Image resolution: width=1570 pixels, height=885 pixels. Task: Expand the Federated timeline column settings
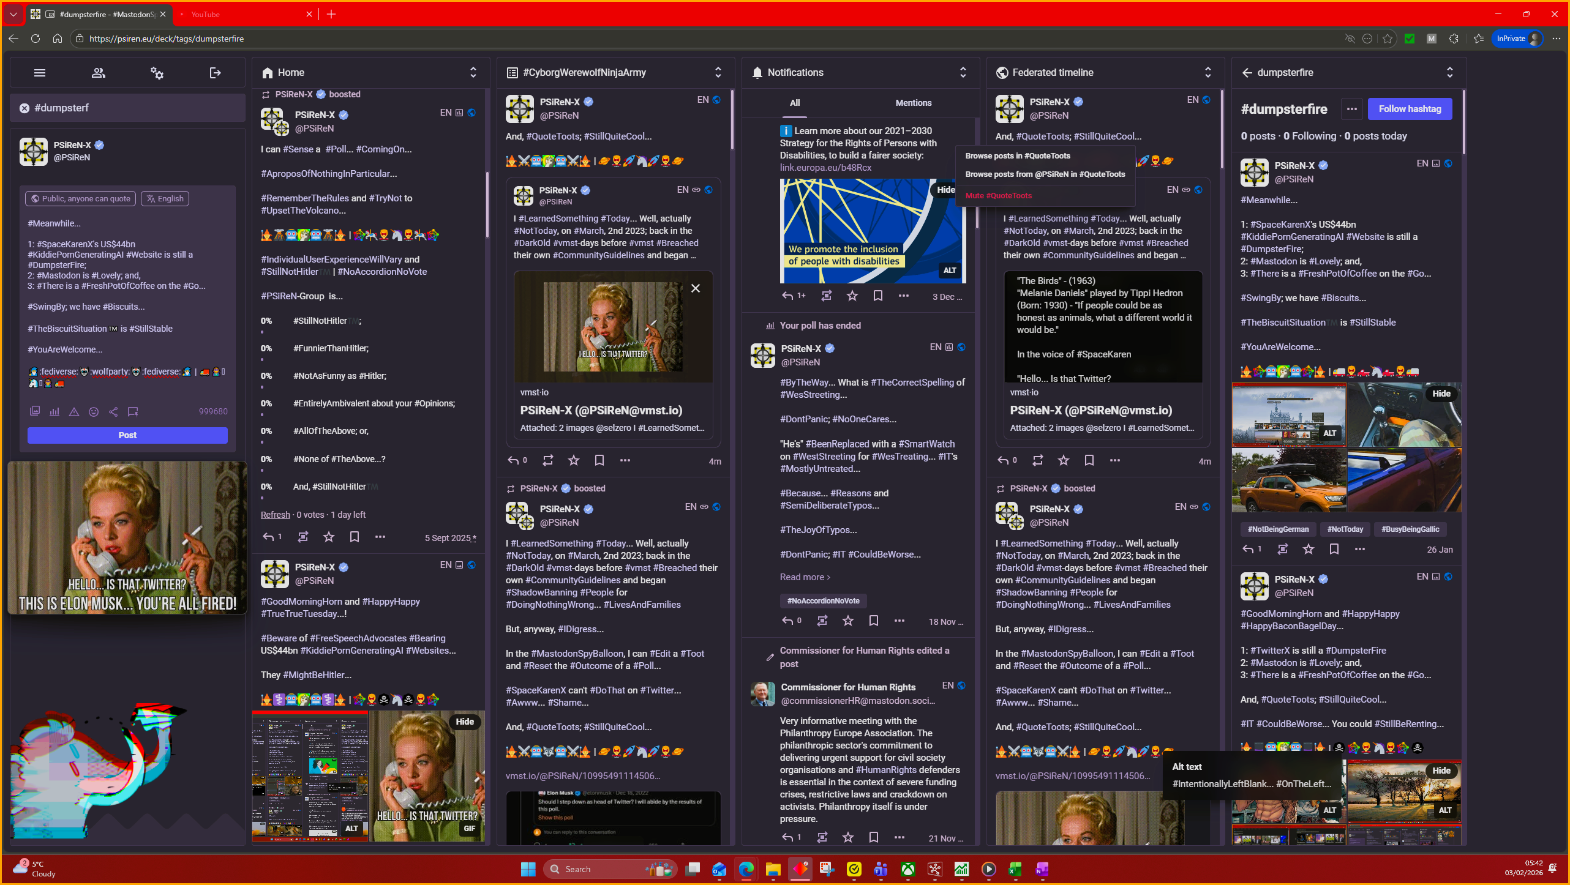click(1208, 73)
